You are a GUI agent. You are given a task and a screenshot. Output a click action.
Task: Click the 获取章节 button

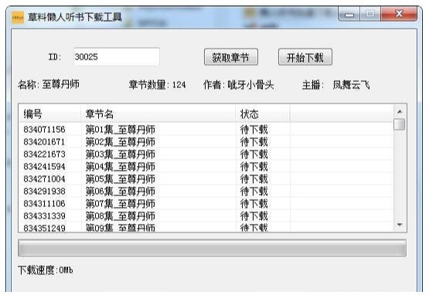[231, 57]
